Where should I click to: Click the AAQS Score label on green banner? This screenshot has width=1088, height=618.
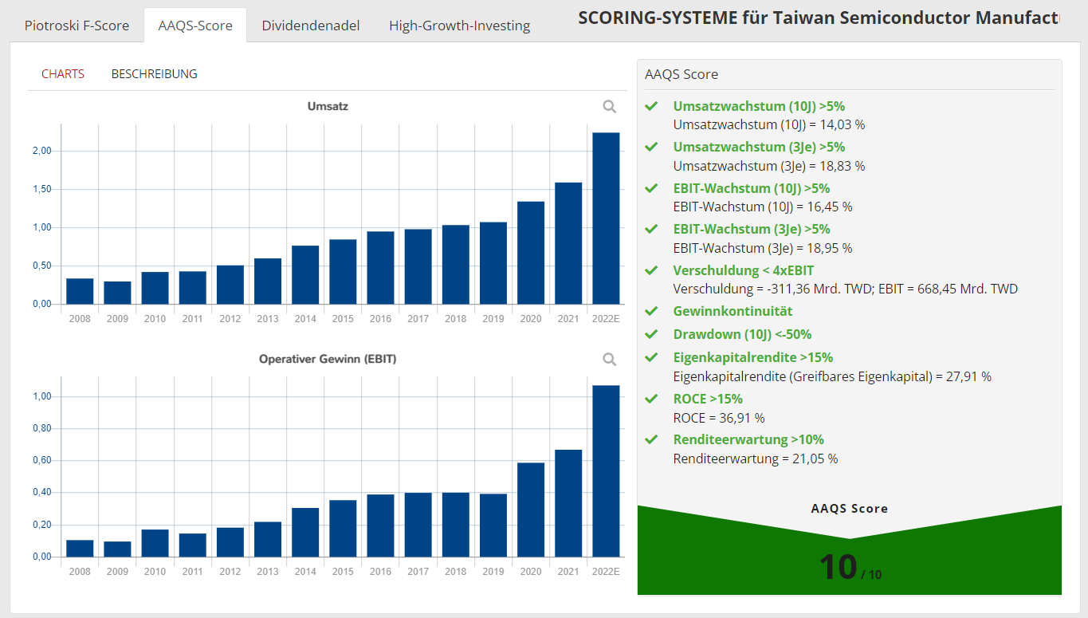click(x=850, y=508)
